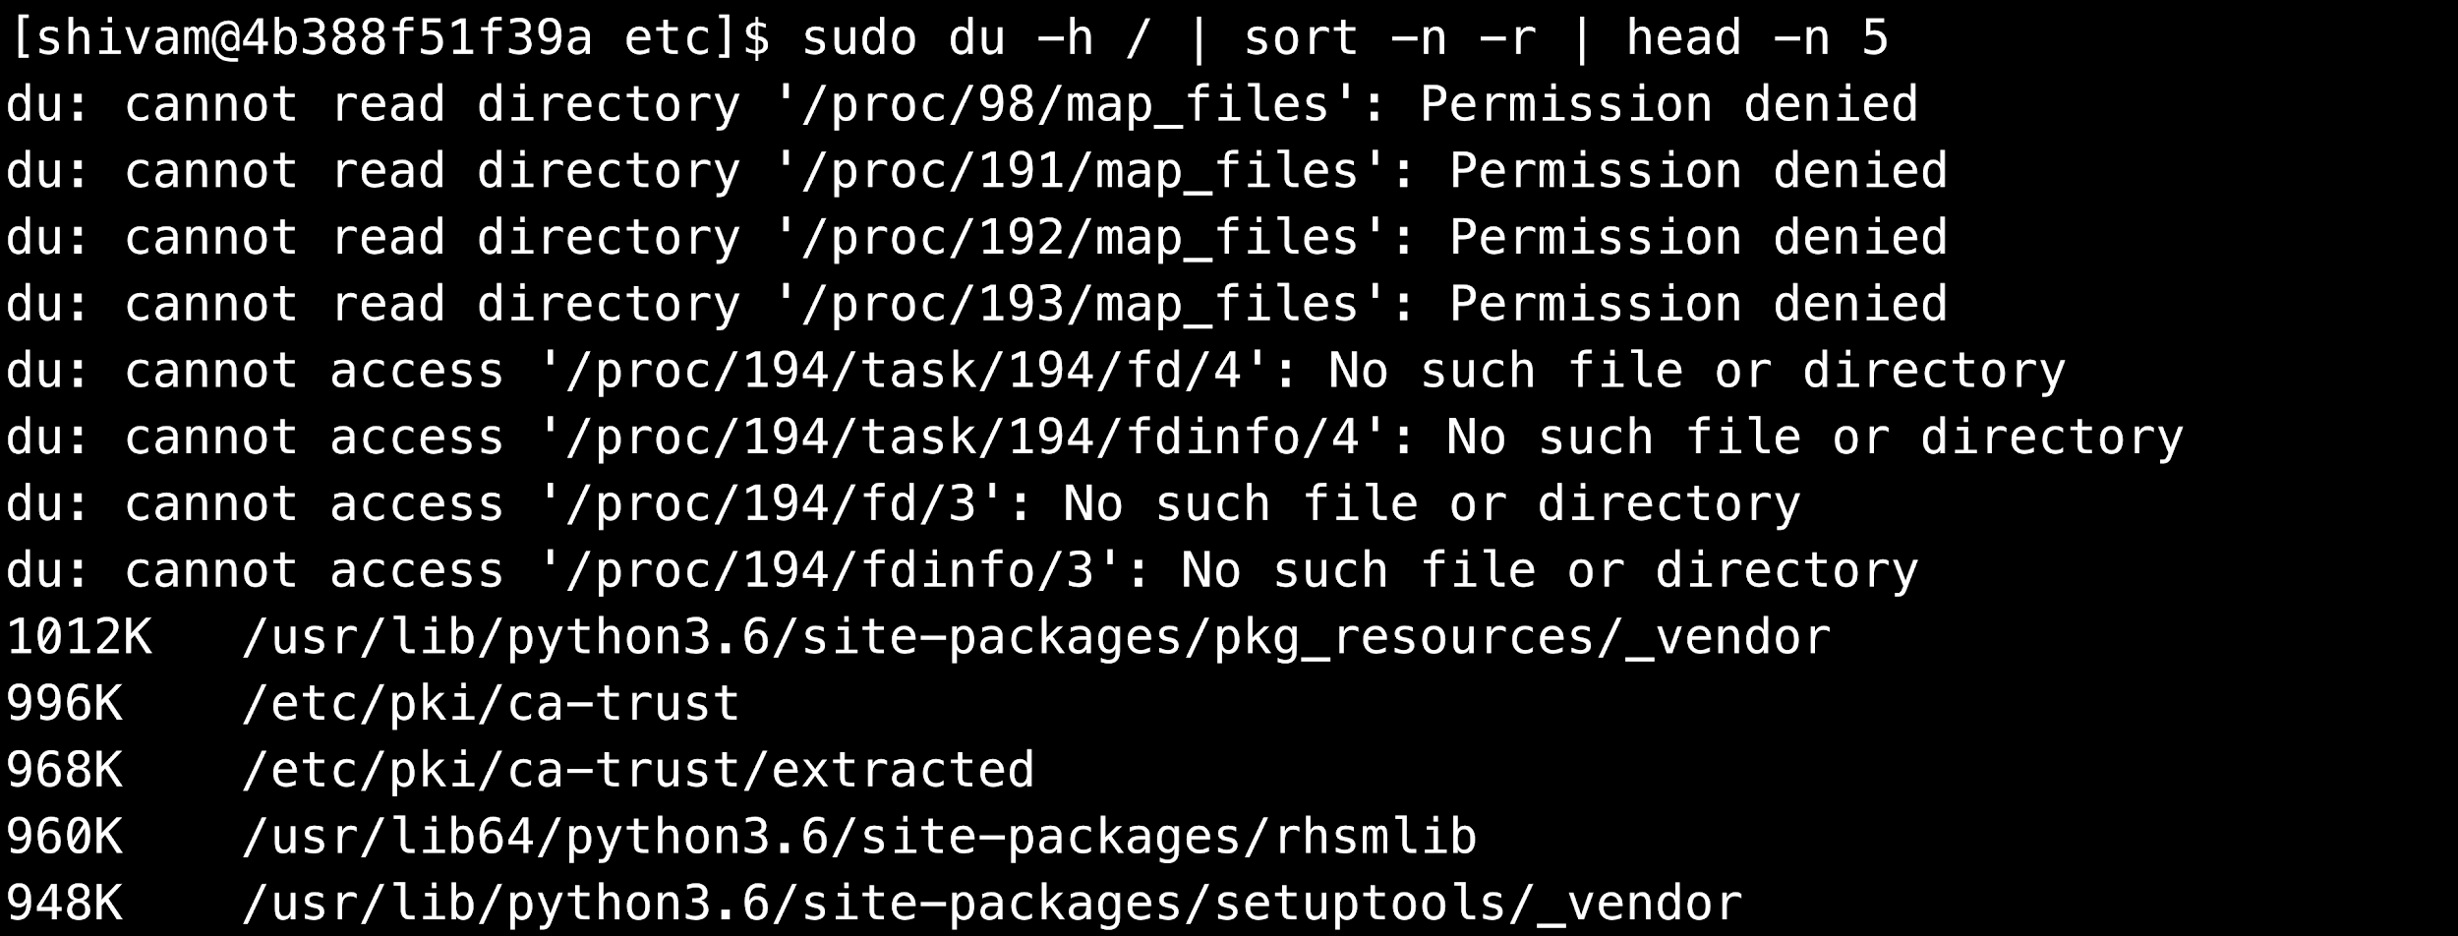Click the 960K size value
2458x936 pixels.
tap(64, 837)
